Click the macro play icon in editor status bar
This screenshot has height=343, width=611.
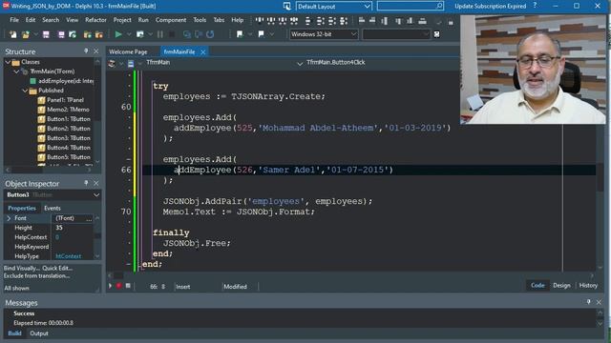(x=111, y=286)
